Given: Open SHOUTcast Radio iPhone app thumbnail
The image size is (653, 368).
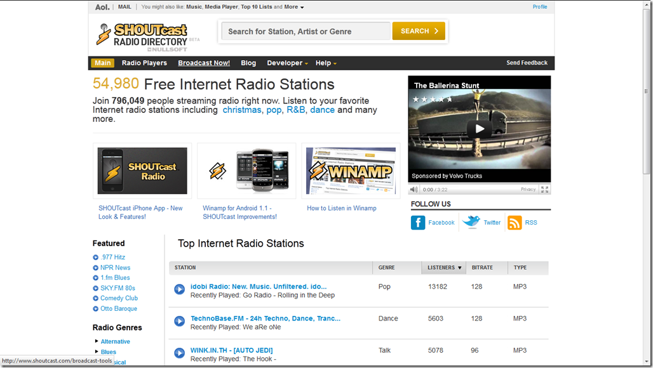Looking at the screenshot, I should pyautogui.click(x=142, y=171).
